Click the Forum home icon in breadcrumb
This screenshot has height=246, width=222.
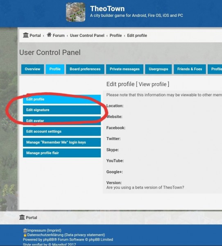click(x=49, y=35)
